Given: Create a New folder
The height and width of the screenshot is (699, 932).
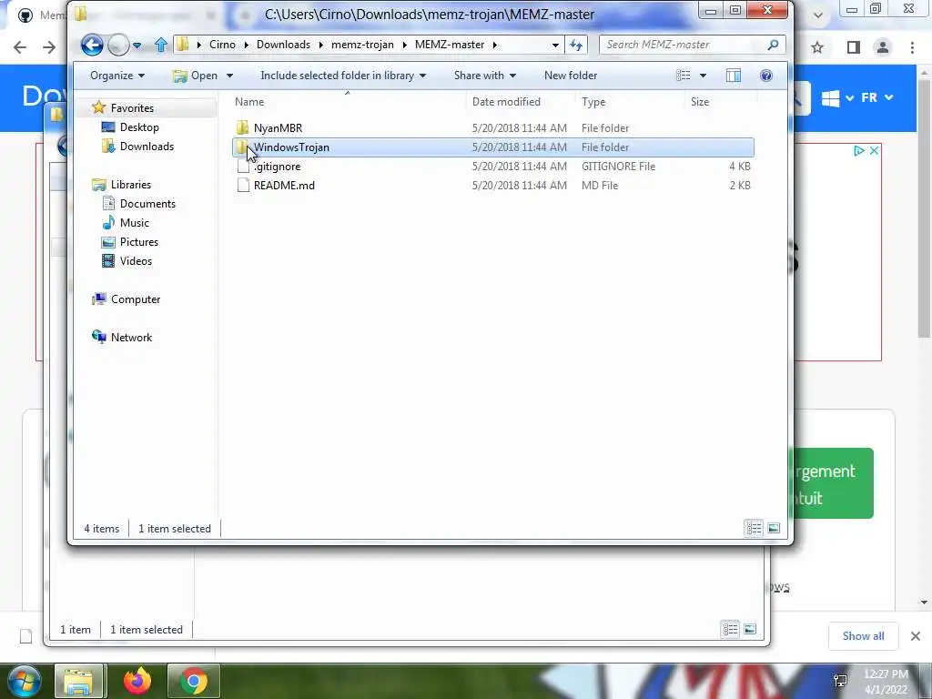Looking at the screenshot, I should (x=571, y=76).
